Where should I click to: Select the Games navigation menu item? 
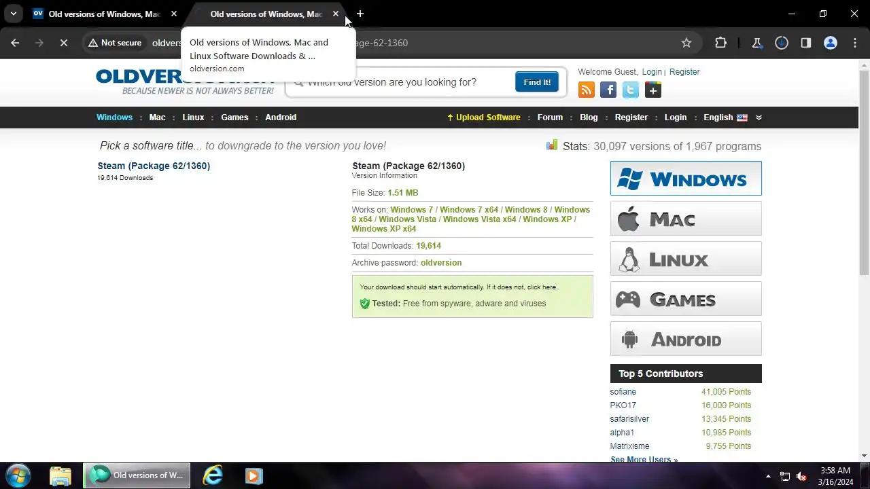[x=234, y=117]
